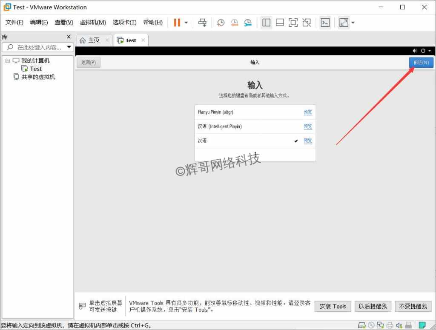Click the library search input field
This screenshot has width=436, height=330.
click(x=37, y=47)
